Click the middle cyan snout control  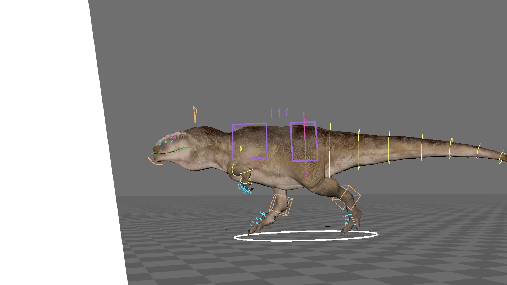coord(166,141)
